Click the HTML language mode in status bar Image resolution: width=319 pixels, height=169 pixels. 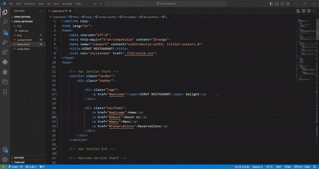pyautogui.click(x=288, y=167)
